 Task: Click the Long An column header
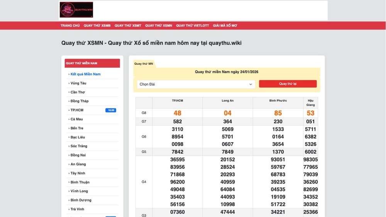[227, 101]
